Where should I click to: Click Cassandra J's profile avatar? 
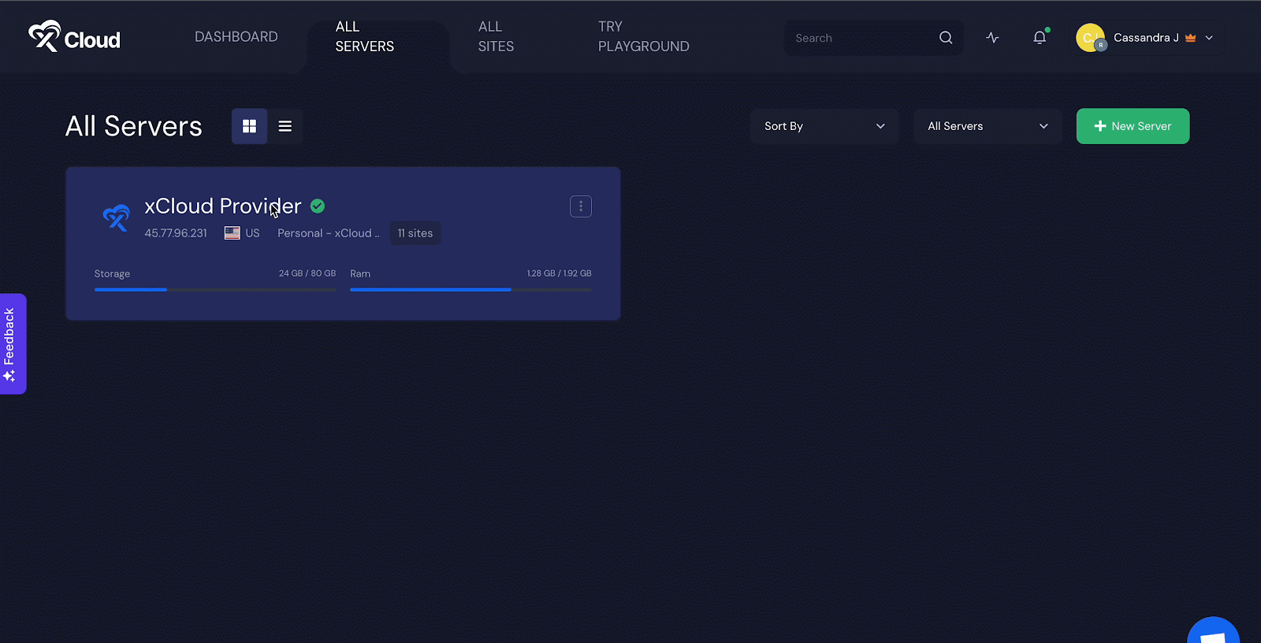pos(1090,38)
